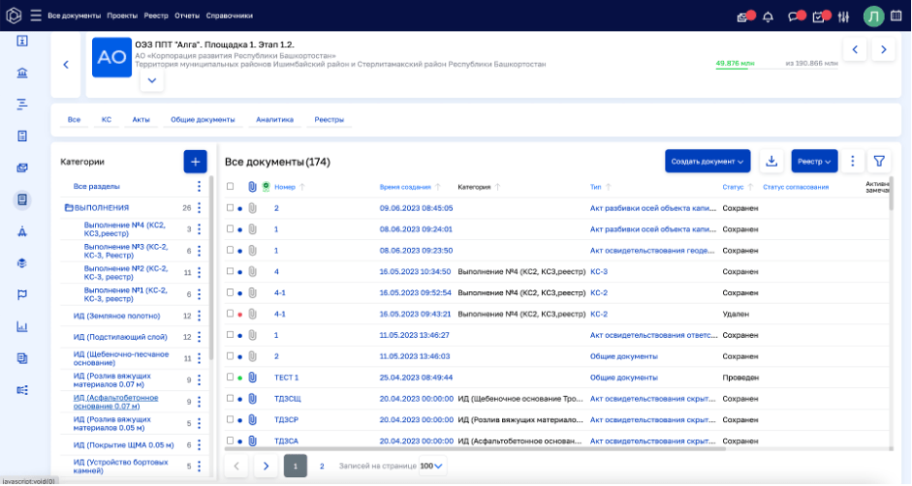This screenshot has height=486, width=912.
Task: Open the notifications bell icon
Action: [769, 16]
